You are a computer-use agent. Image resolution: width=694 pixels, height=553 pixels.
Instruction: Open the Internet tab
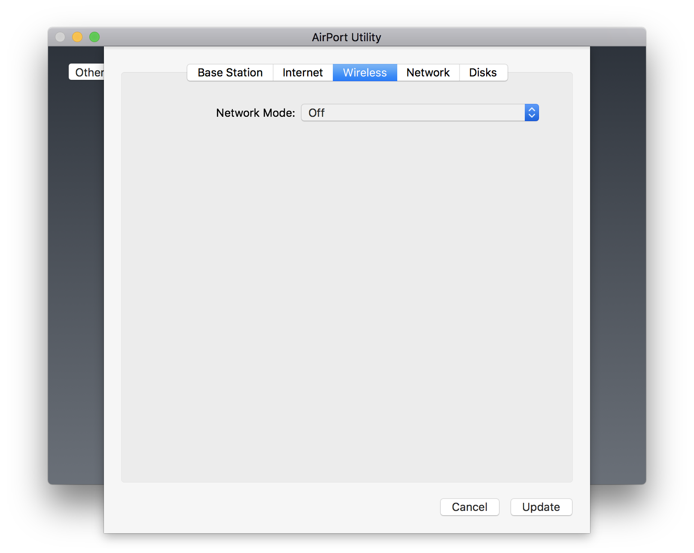[303, 73]
